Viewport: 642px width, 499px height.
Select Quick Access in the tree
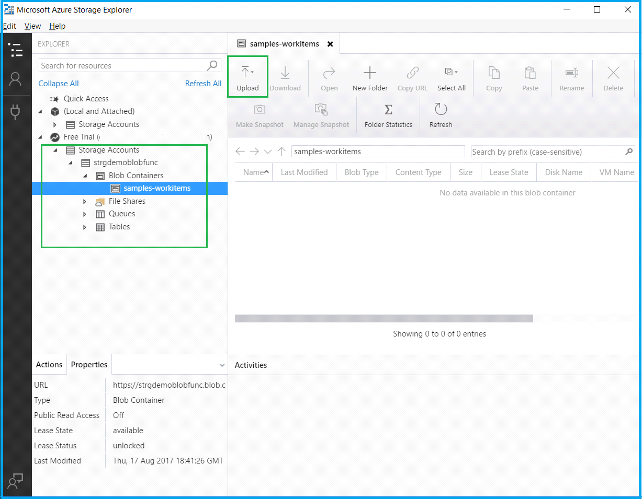click(86, 99)
